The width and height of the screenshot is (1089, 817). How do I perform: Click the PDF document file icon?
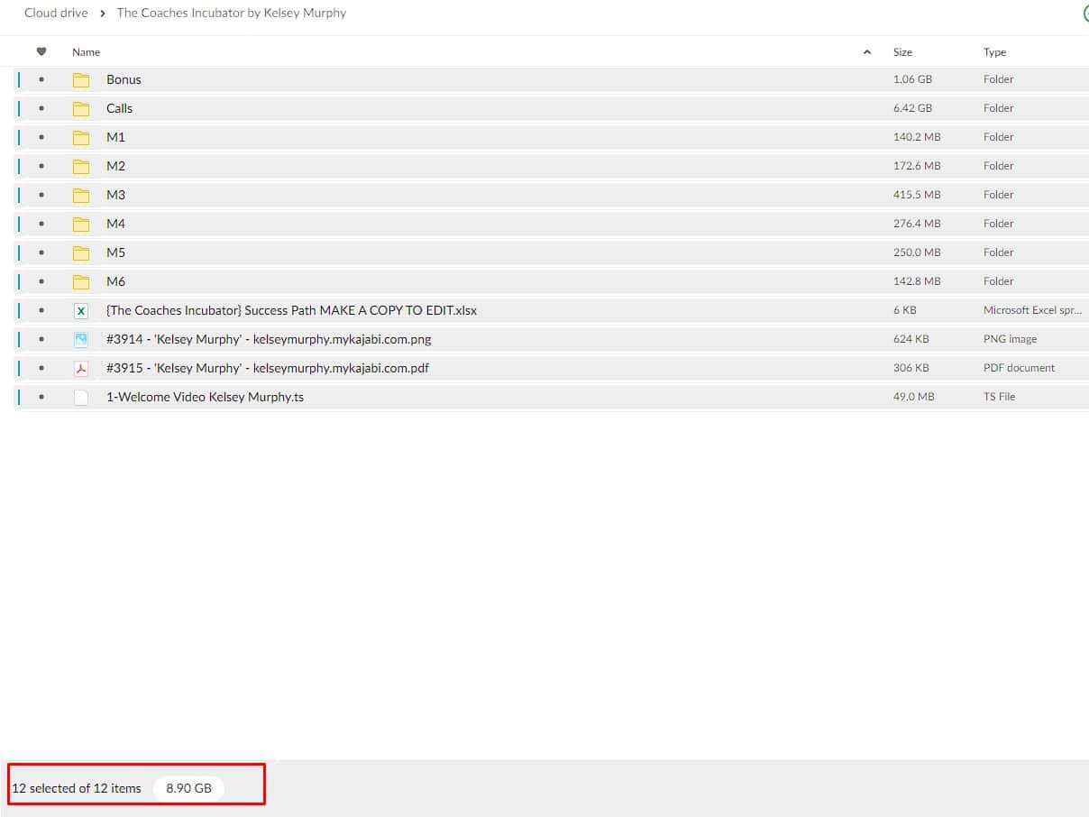[x=81, y=368]
